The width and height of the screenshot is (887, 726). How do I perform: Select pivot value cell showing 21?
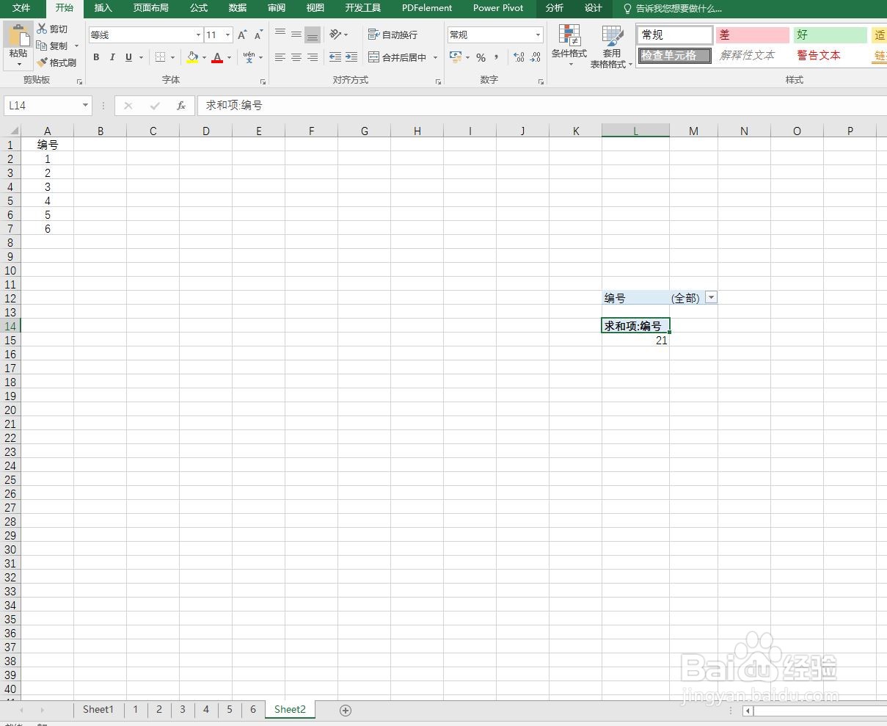pyautogui.click(x=635, y=340)
